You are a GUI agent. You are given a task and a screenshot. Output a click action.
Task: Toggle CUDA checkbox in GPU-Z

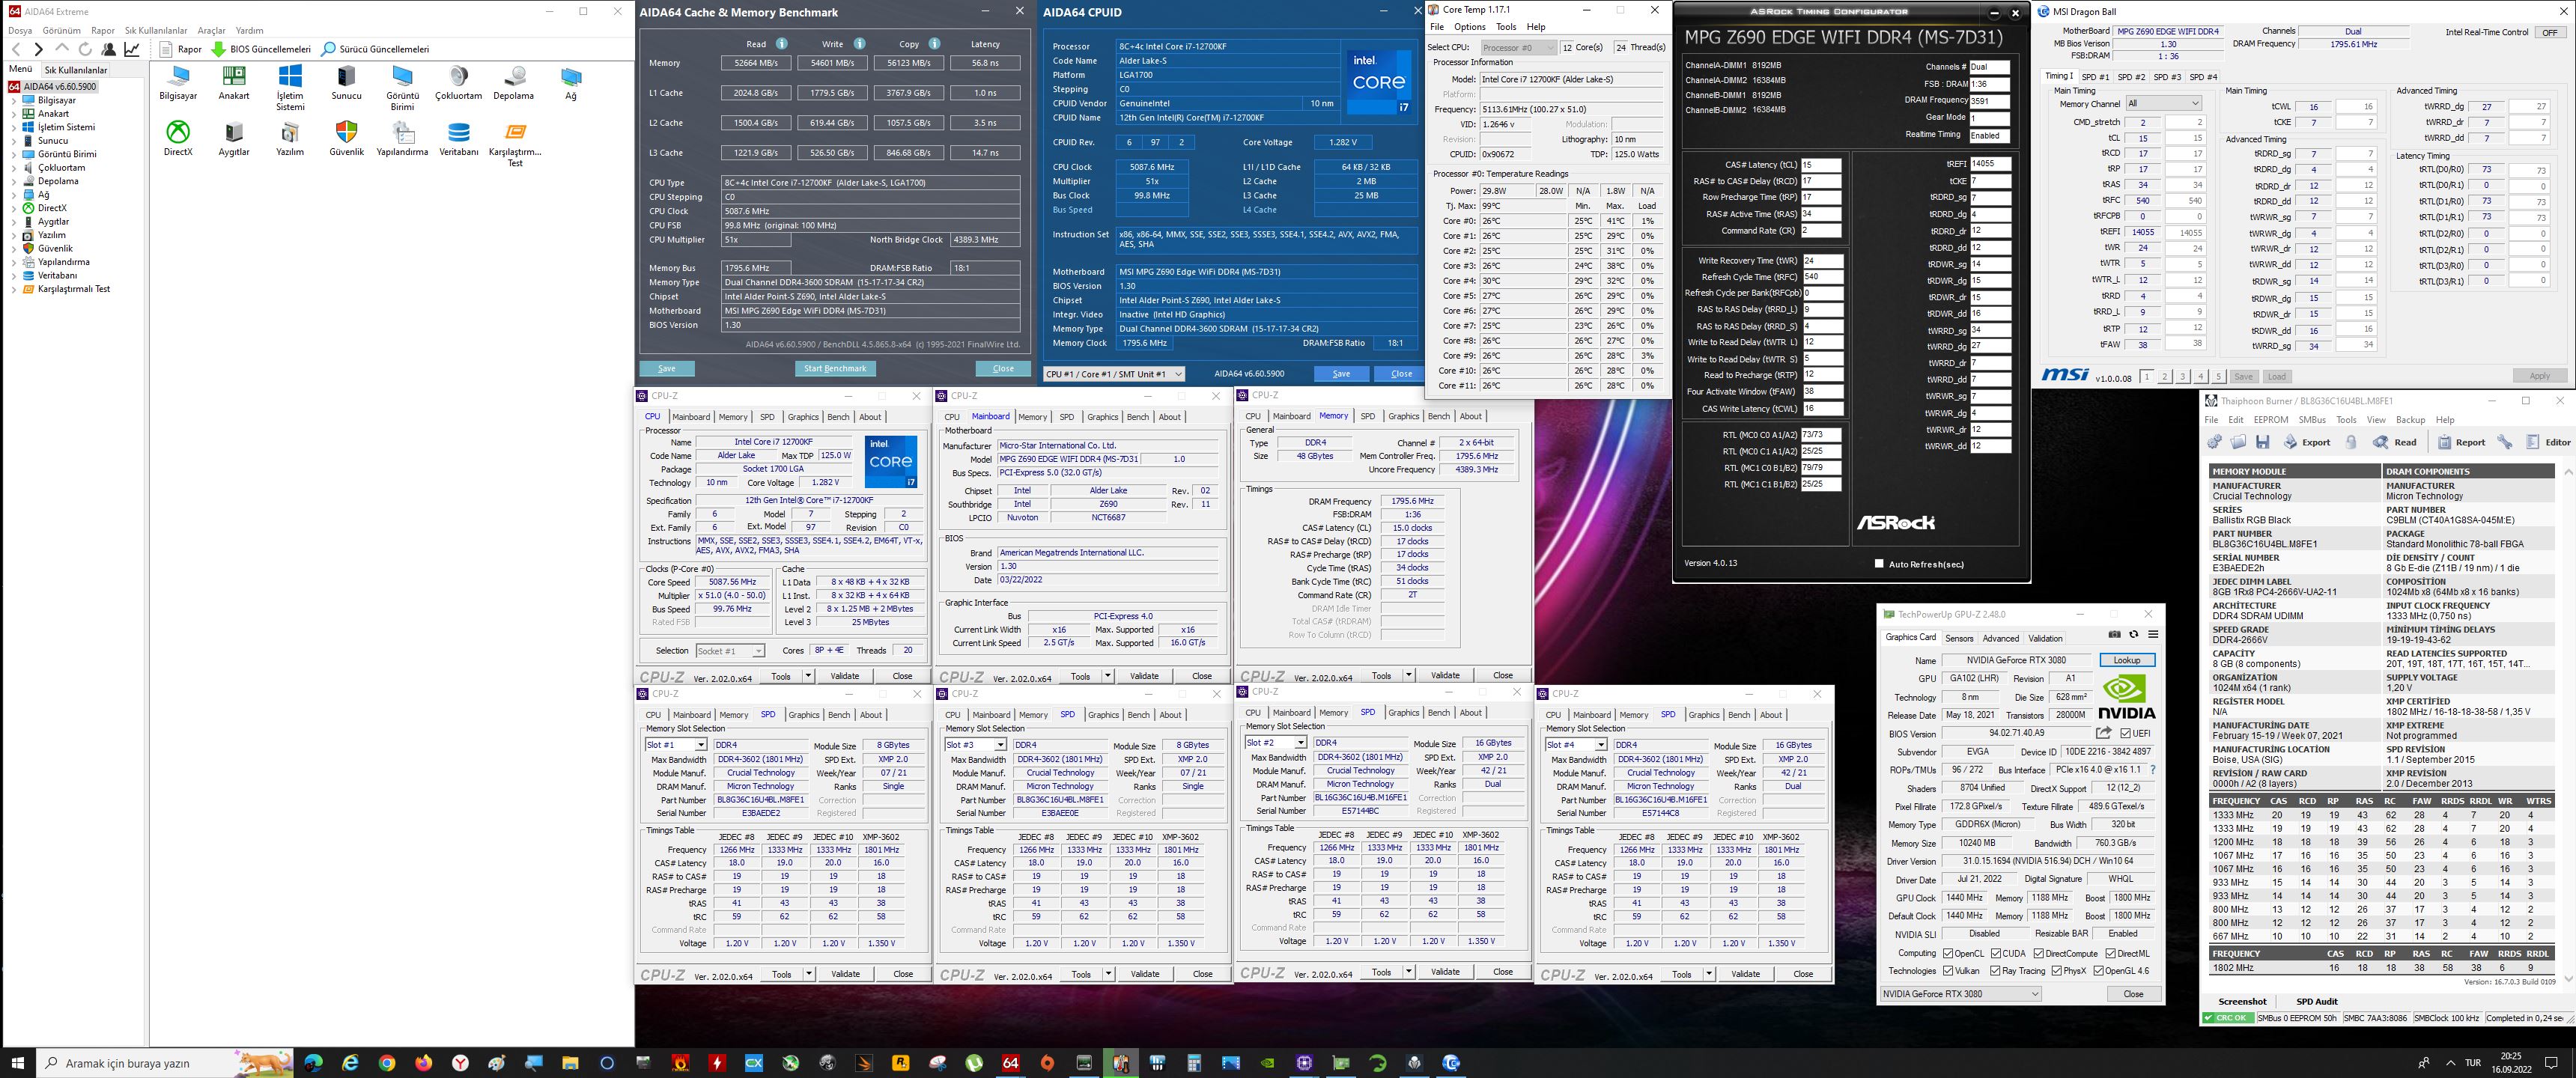point(1996,953)
